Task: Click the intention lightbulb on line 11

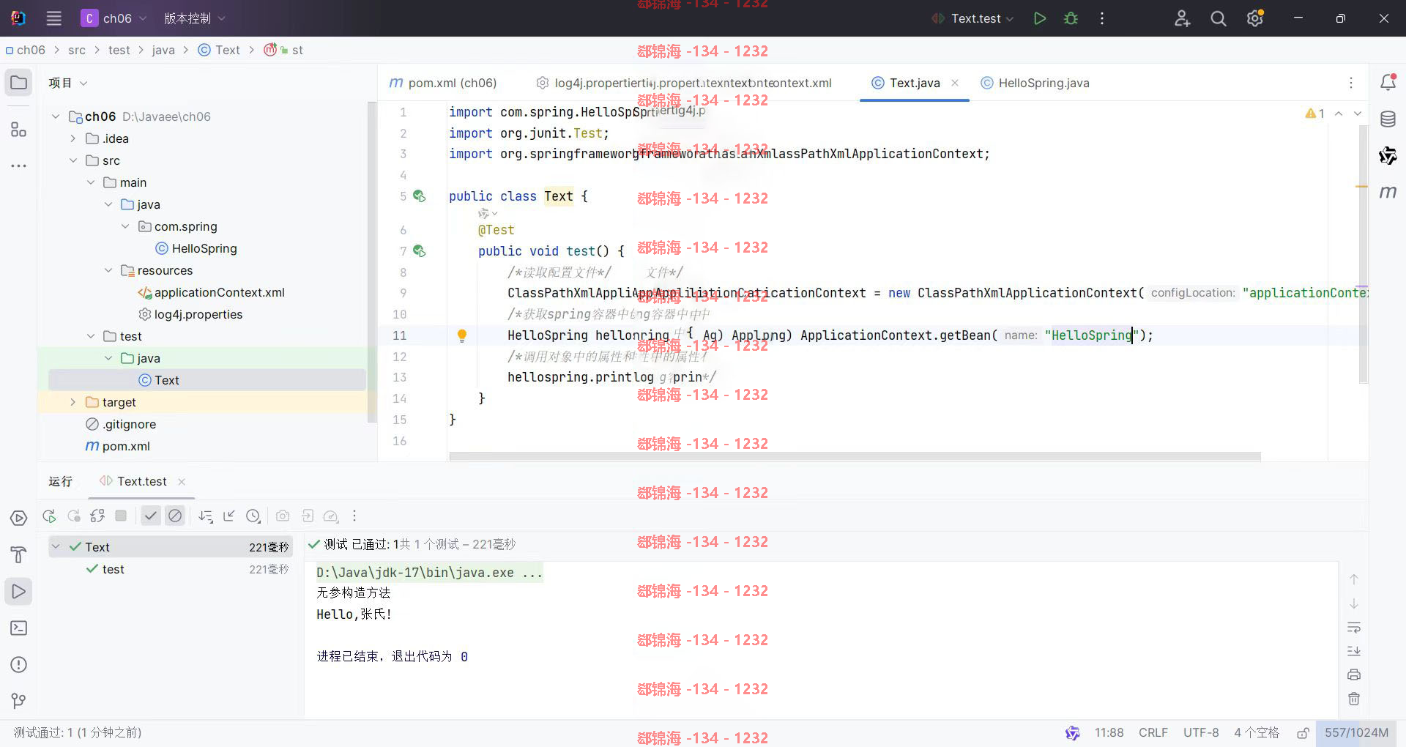Action: click(462, 335)
